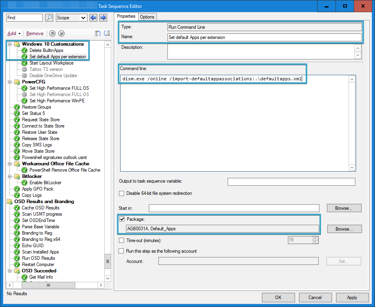Click the Output to task sequence variable field
Screen dimensions: 375x307
(x=291, y=182)
